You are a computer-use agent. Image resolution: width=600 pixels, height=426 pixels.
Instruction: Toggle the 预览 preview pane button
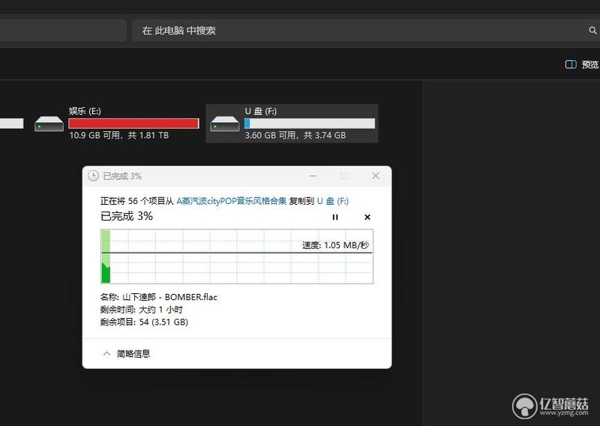582,64
